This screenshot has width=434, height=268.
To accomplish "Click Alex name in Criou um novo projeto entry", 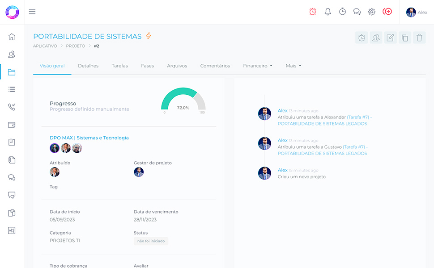I will click(283, 170).
